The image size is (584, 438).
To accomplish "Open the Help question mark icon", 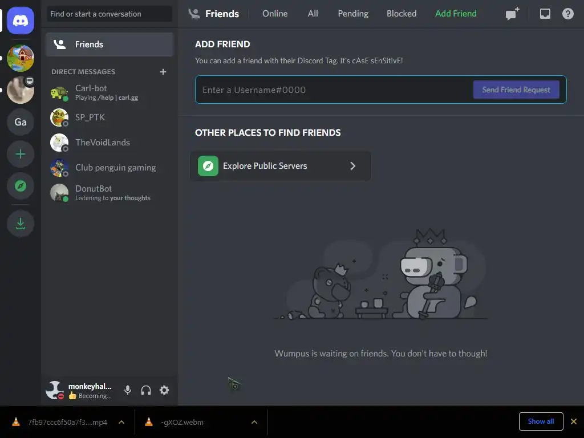I will 567,14.
